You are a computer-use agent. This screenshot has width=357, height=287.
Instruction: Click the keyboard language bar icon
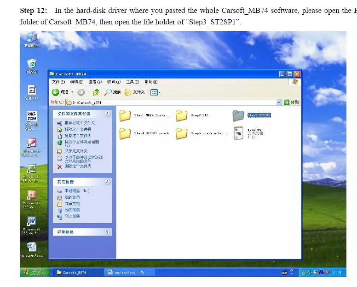coord(285,272)
